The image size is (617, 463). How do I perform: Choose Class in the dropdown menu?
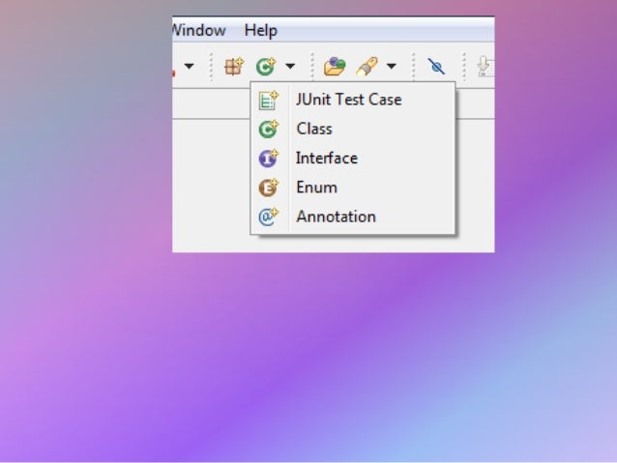(x=353, y=129)
